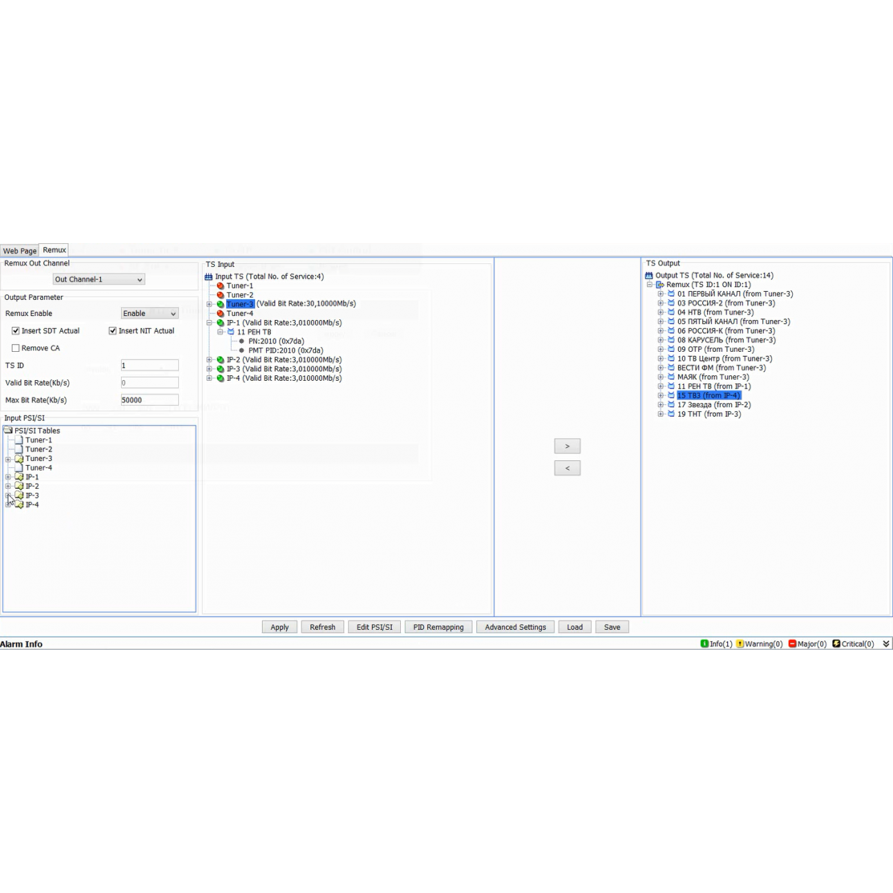Click the Apply button
This screenshot has height=893, width=893.
[280, 628]
